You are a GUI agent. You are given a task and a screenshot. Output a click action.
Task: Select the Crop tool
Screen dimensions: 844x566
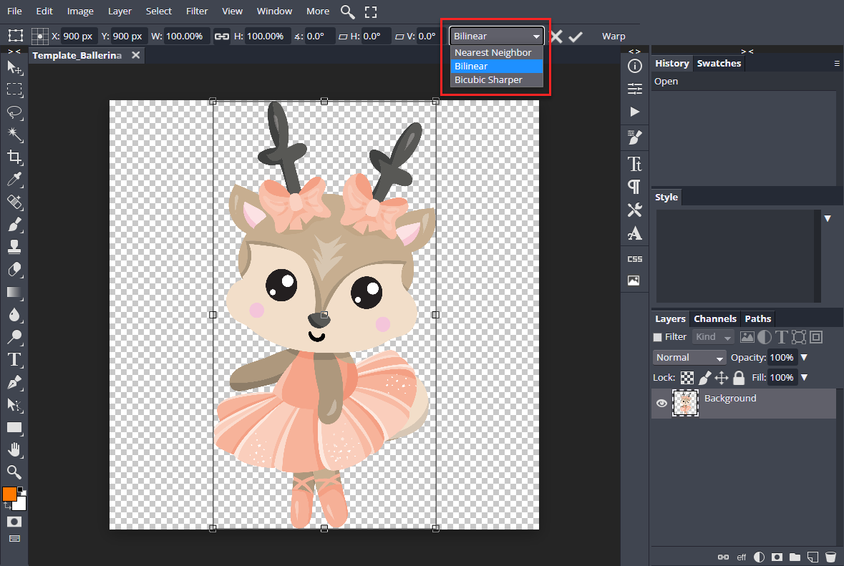pyautogui.click(x=14, y=157)
